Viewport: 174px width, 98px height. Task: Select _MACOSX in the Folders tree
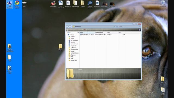[73, 48]
